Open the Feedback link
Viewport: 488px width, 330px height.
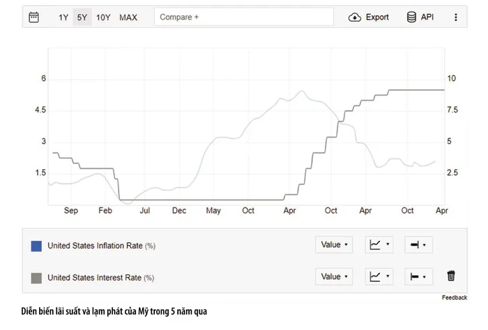pyautogui.click(x=455, y=298)
